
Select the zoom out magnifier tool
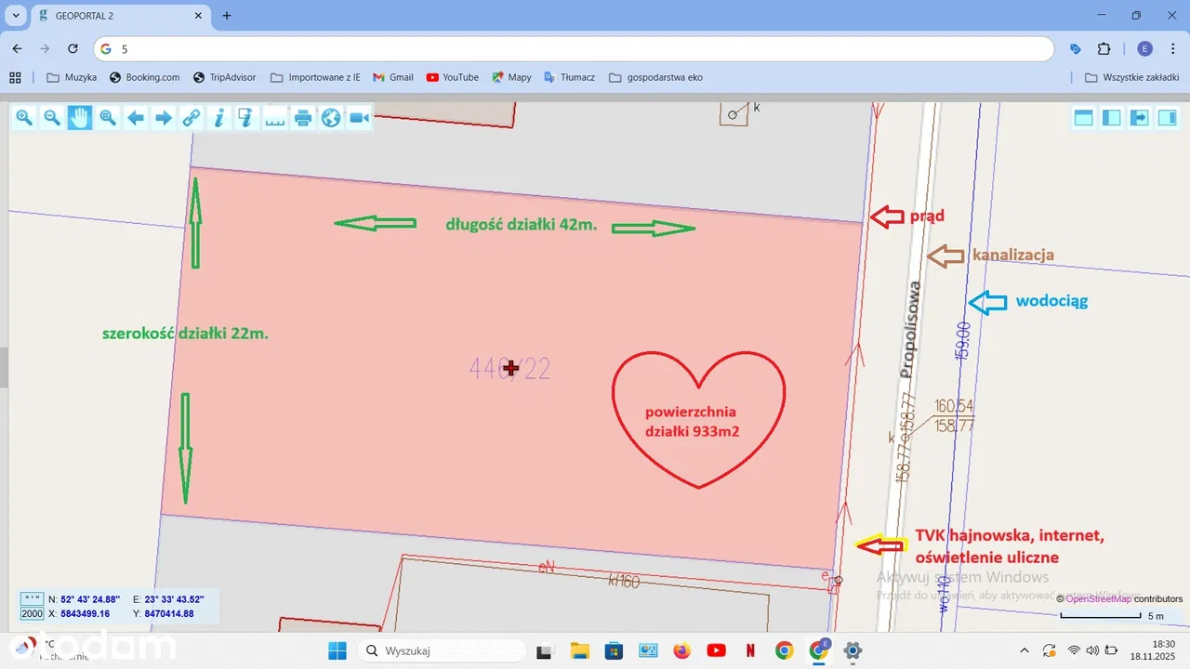pos(52,117)
